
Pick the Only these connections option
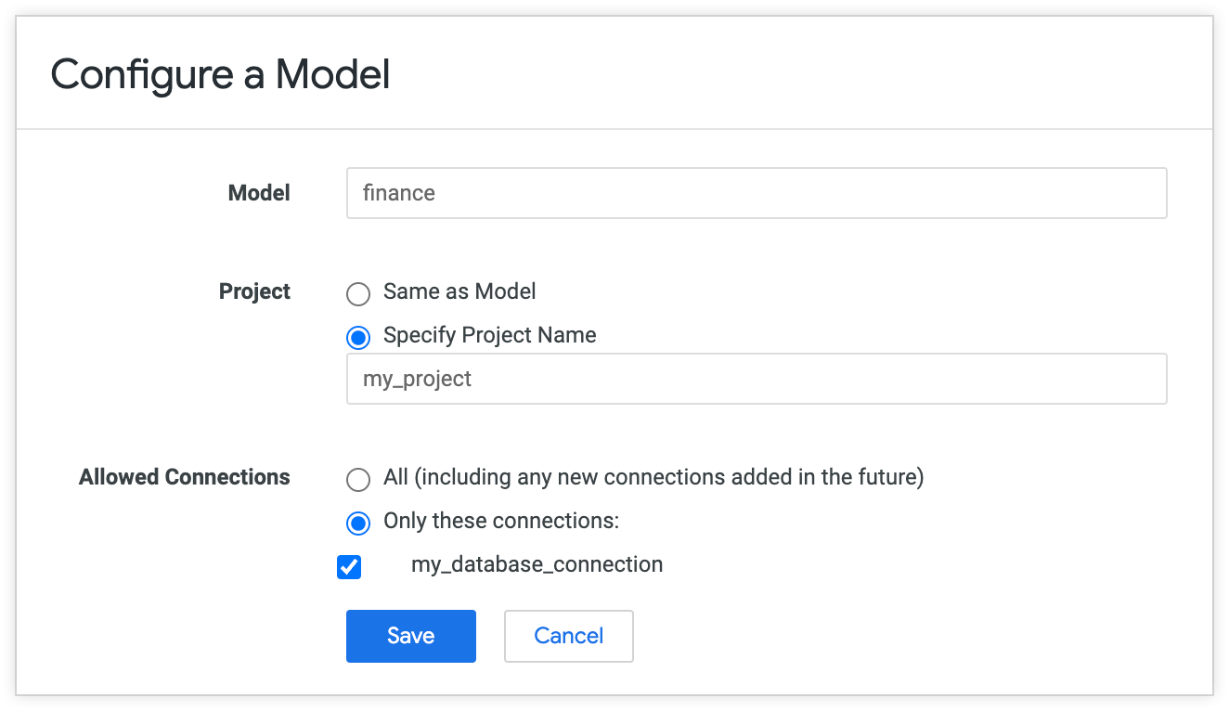tap(358, 523)
